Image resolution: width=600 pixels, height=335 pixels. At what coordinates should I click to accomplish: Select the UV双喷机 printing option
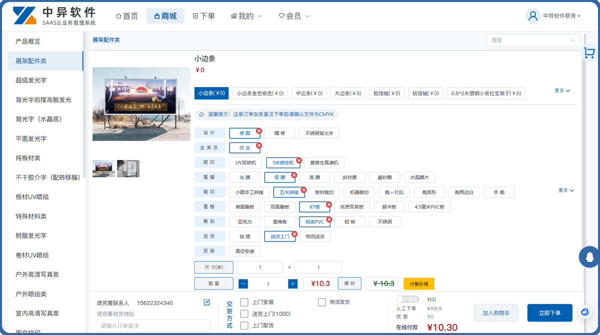click(245, 162)
